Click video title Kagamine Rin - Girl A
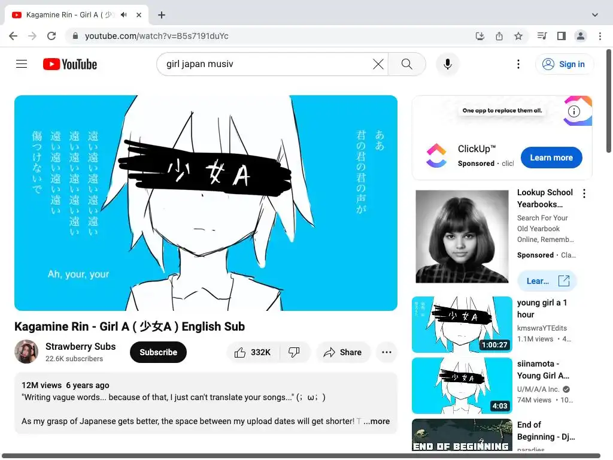613x460 pixels. tap(129, 326)
